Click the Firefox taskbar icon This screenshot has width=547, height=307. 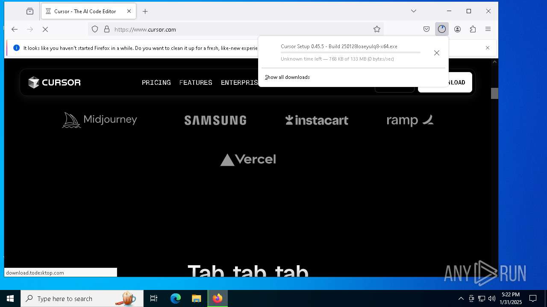pyautogui.click(x=218, y=298)
